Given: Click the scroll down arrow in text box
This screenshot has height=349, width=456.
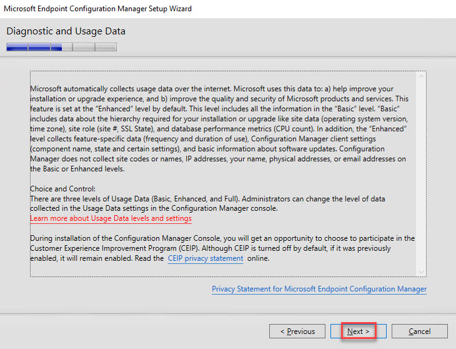Looking at the screenshot, I should (x=421, y=271).
